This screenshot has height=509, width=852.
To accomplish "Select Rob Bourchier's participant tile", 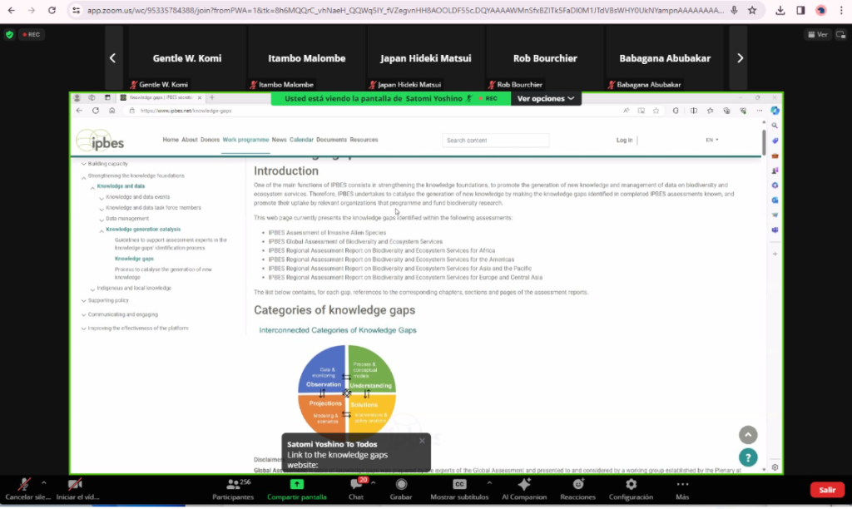I will [544, 58].
